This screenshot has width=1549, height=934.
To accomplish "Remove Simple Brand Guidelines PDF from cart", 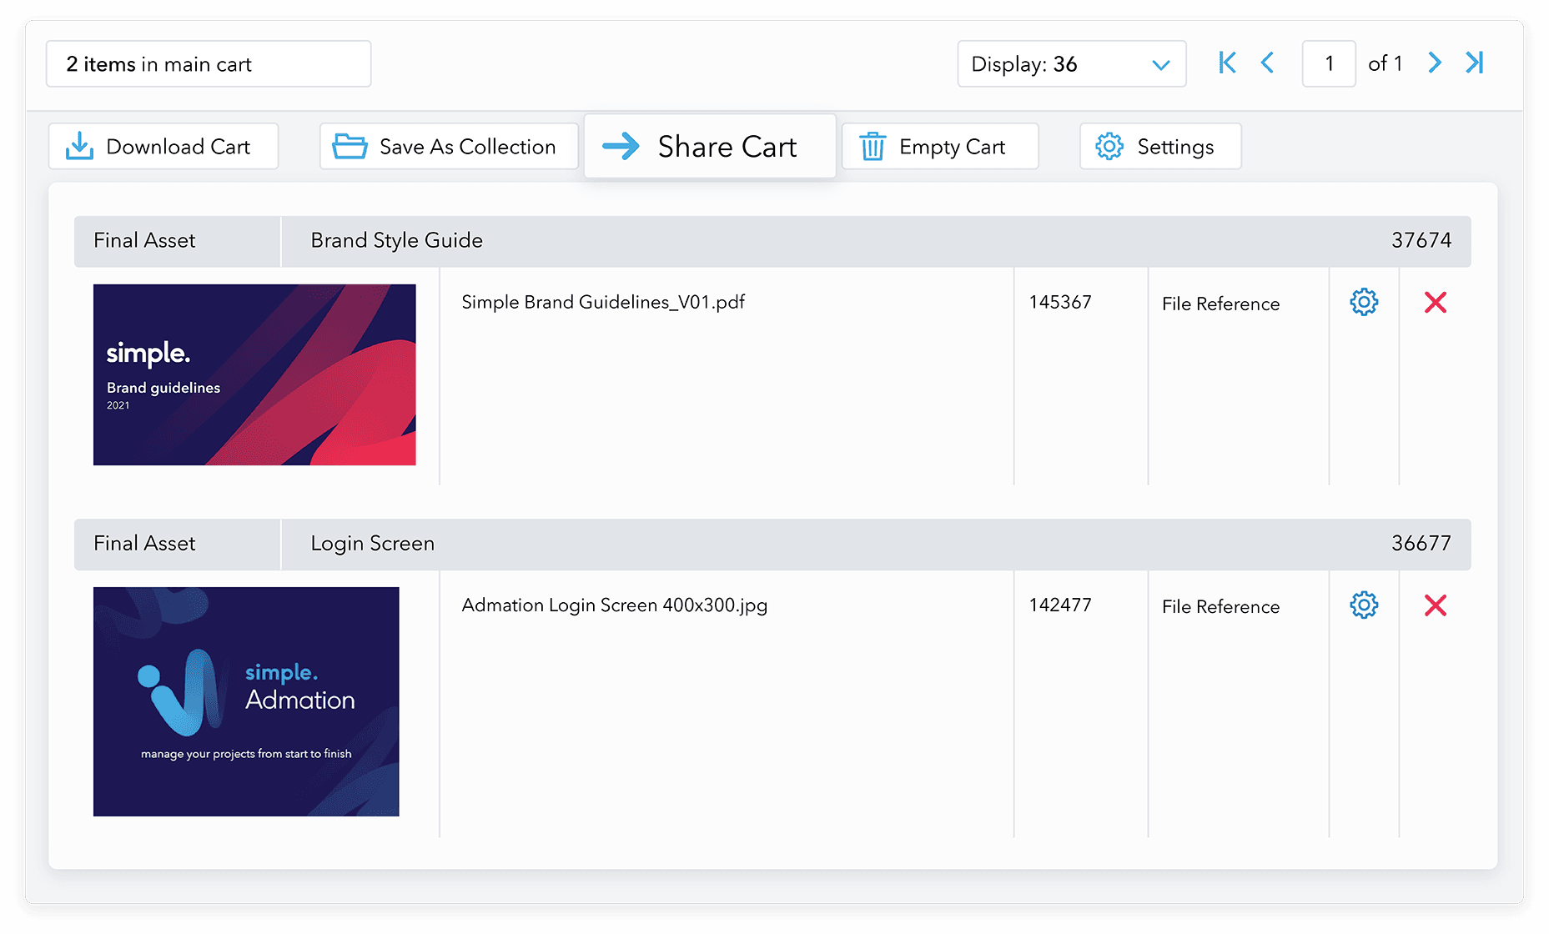I will click(1435, 302).
